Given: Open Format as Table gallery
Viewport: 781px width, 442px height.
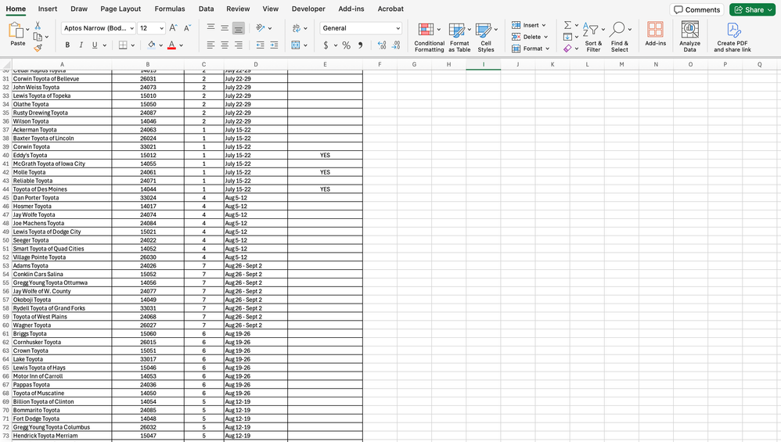Looking at the screenshot, I should click(x=459, y=37).
